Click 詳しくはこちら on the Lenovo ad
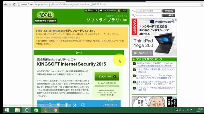 (142, 53)
